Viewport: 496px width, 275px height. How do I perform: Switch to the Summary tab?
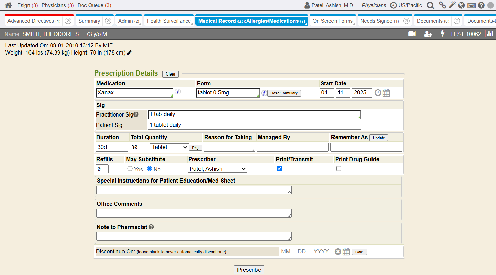[89, 21]
